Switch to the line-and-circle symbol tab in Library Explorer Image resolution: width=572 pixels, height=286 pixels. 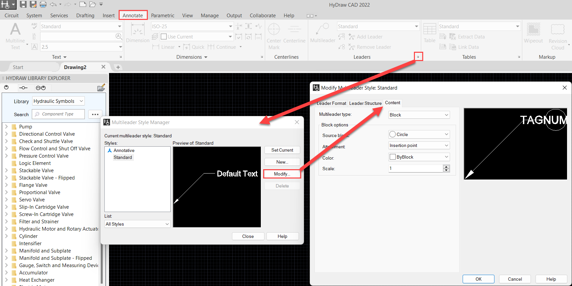pos(23,88)
